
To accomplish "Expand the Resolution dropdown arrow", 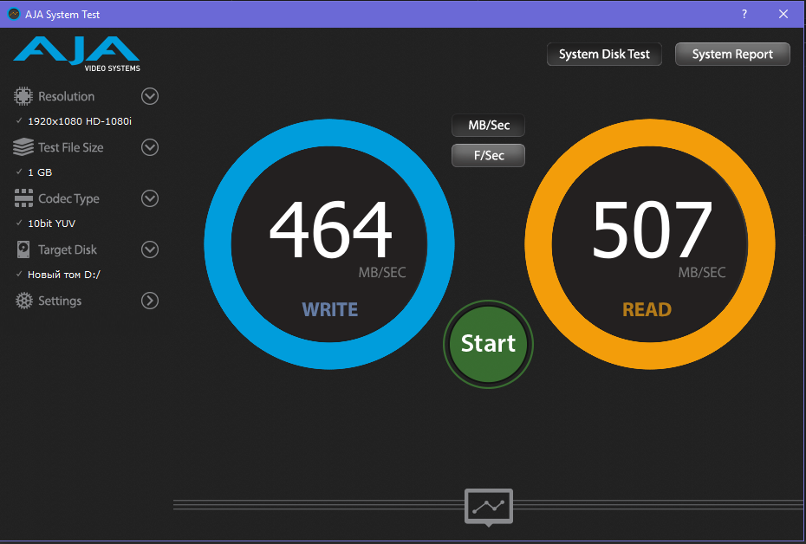I will [x=150, y=96].
